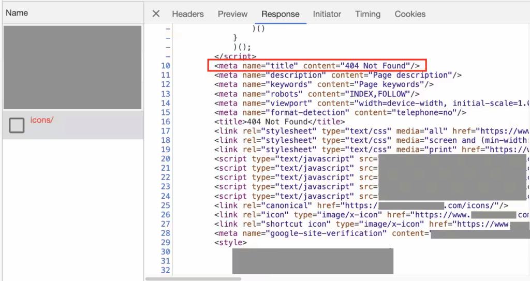Select the icons/ request row

coord(73,125)
